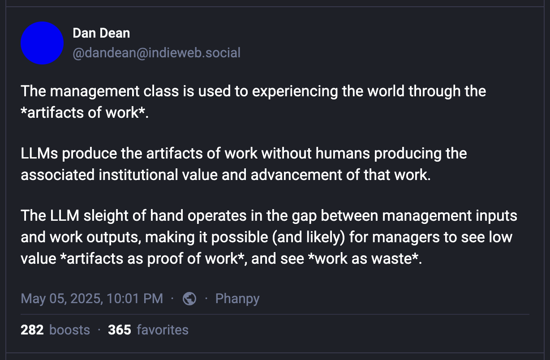
Task: Click the paragraph starting "The management class"
Action: point(254,102)
